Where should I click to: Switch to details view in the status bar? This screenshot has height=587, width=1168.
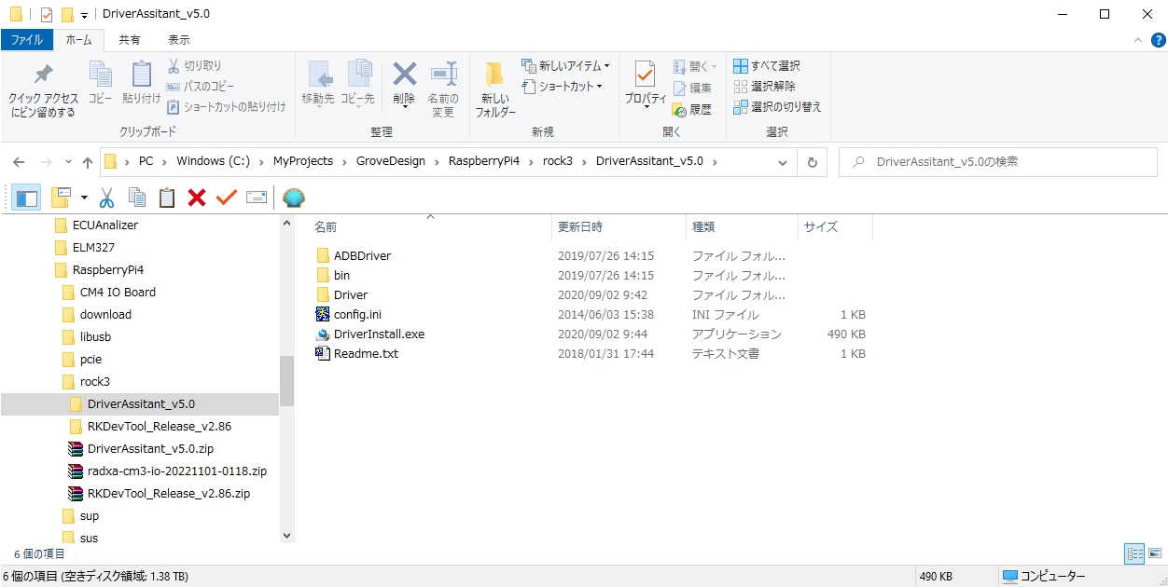[1135, 553]
